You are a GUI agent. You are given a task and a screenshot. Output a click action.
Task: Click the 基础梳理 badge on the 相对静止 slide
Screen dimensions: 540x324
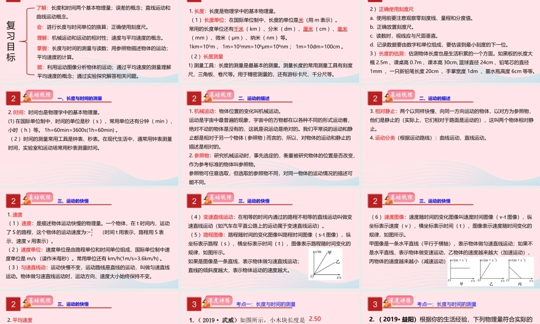coord(401,96)
